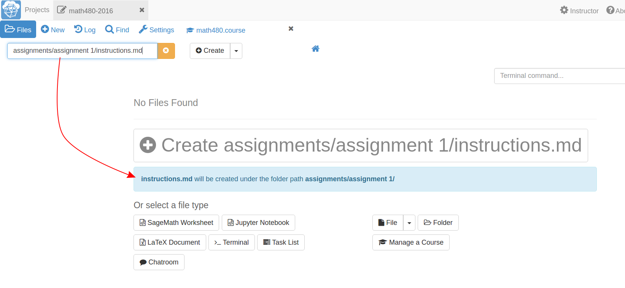This screenshot has width=625, height=288.
Task: Click the Manage a Course button
Action: click(x=411, y=242)
